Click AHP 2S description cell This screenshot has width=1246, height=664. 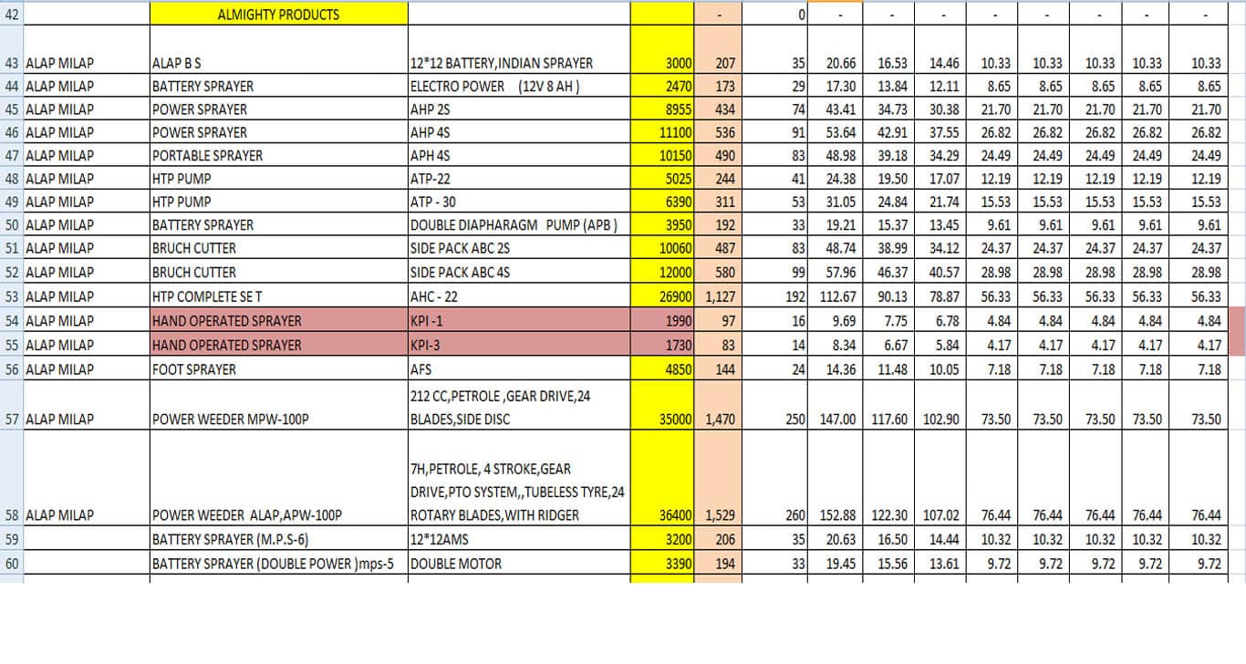pos(519,109)
